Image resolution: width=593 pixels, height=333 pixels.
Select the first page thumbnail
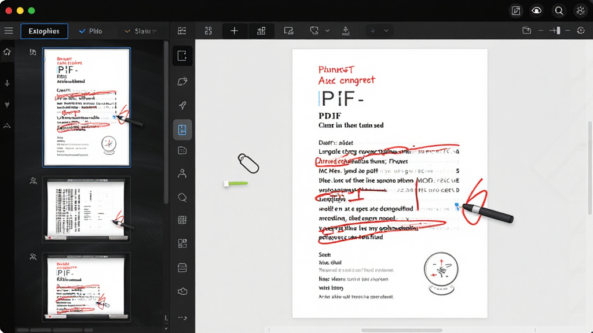(87, 107)
